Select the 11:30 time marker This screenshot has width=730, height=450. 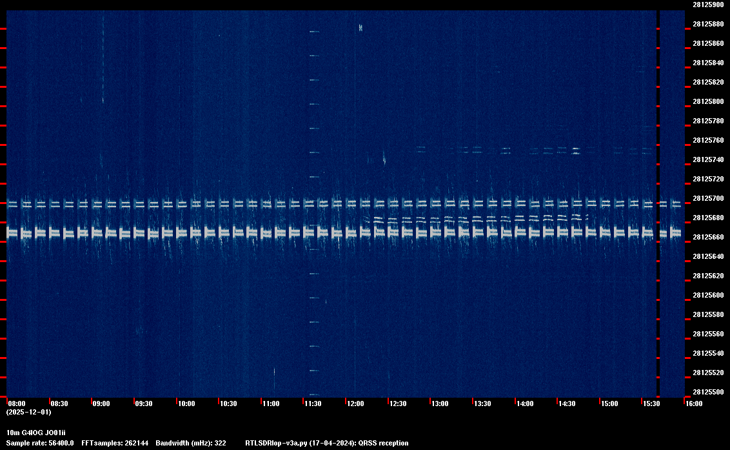[x=313, y=404]
